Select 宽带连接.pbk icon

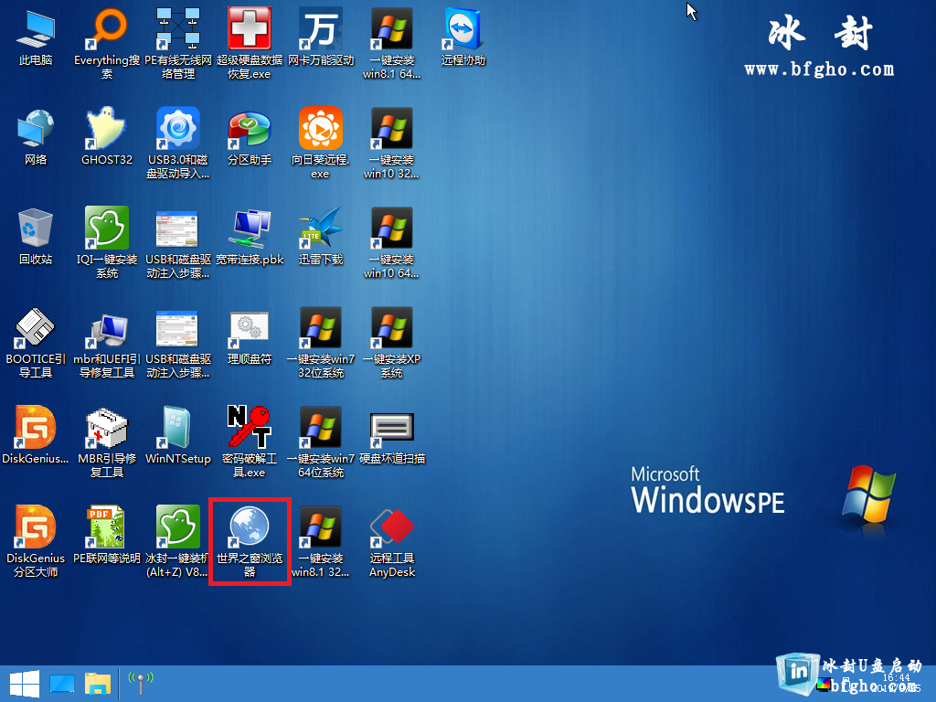[x=250, y=237]
